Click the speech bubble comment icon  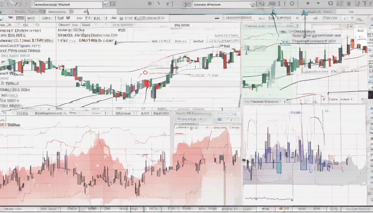pos(330,4)
